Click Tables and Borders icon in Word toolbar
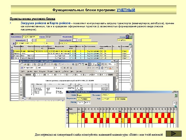Viewport: 186px width, 140px height. 76,64
